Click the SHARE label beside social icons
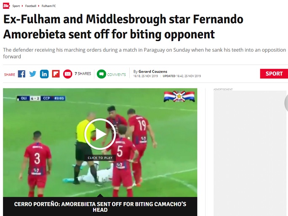 click(10, 75)
